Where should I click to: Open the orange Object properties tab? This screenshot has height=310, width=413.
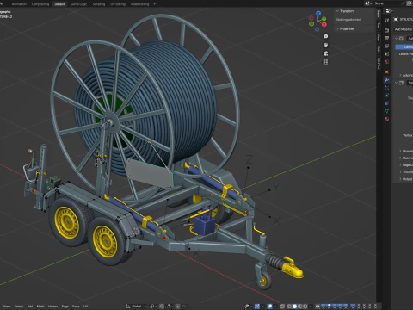tap(387, 71)
